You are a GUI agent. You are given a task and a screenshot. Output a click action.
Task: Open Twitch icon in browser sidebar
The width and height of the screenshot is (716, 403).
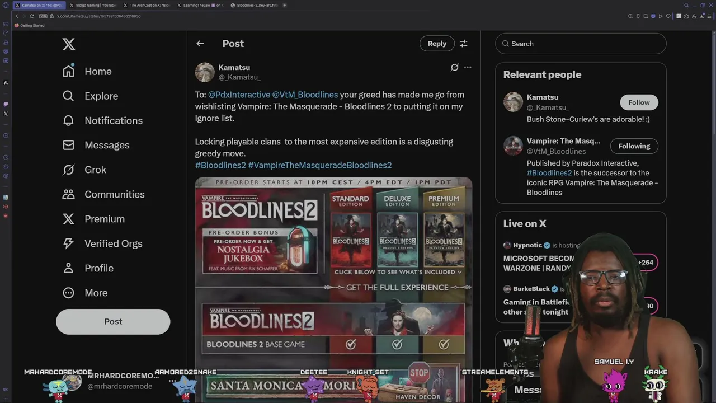tap(6, 104)
